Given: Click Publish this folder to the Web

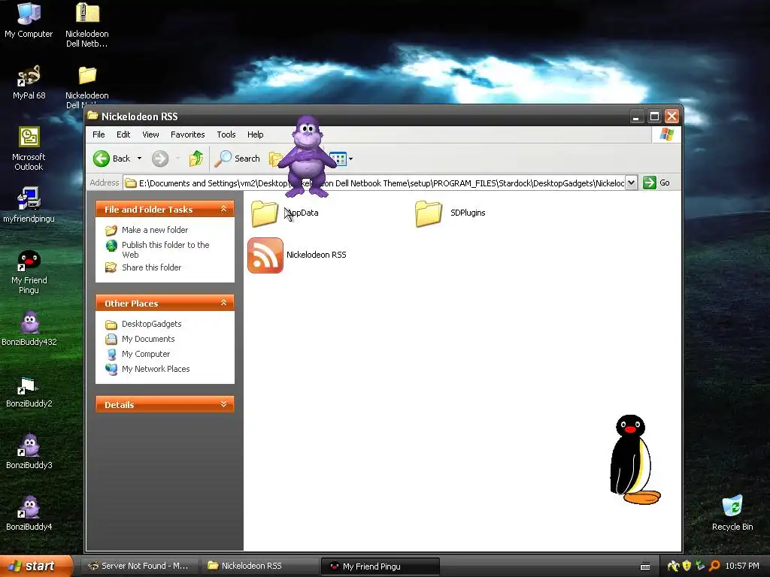Looking at the screenshot, I should [x=165, y=249].
